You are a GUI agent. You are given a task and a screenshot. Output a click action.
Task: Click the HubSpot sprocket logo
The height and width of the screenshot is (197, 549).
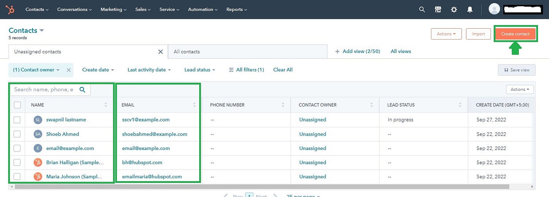[10, 9]
